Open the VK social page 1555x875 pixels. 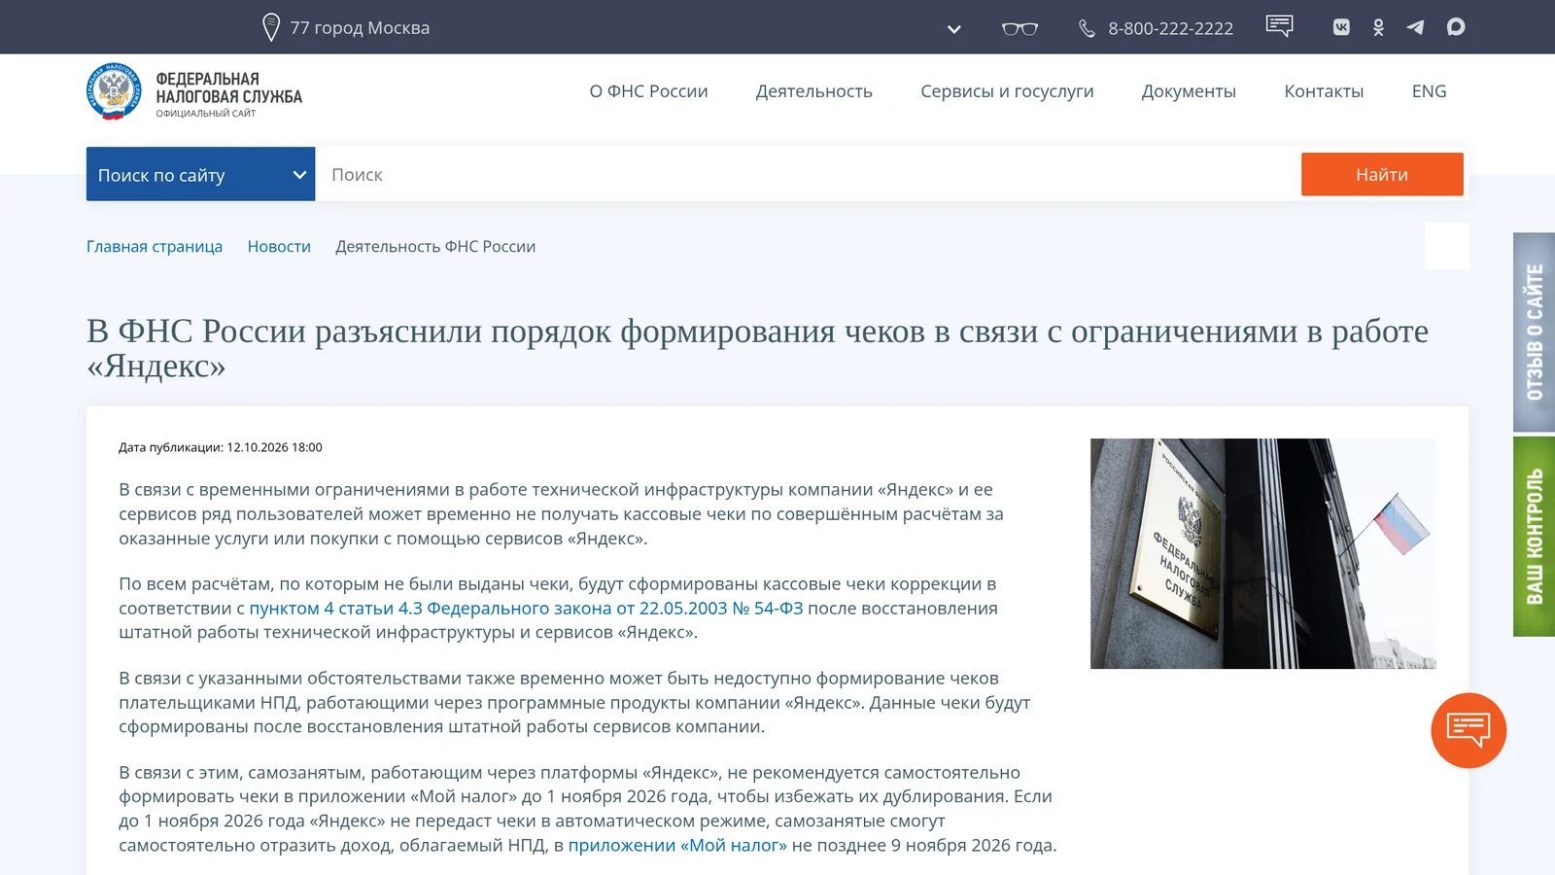1341,27
